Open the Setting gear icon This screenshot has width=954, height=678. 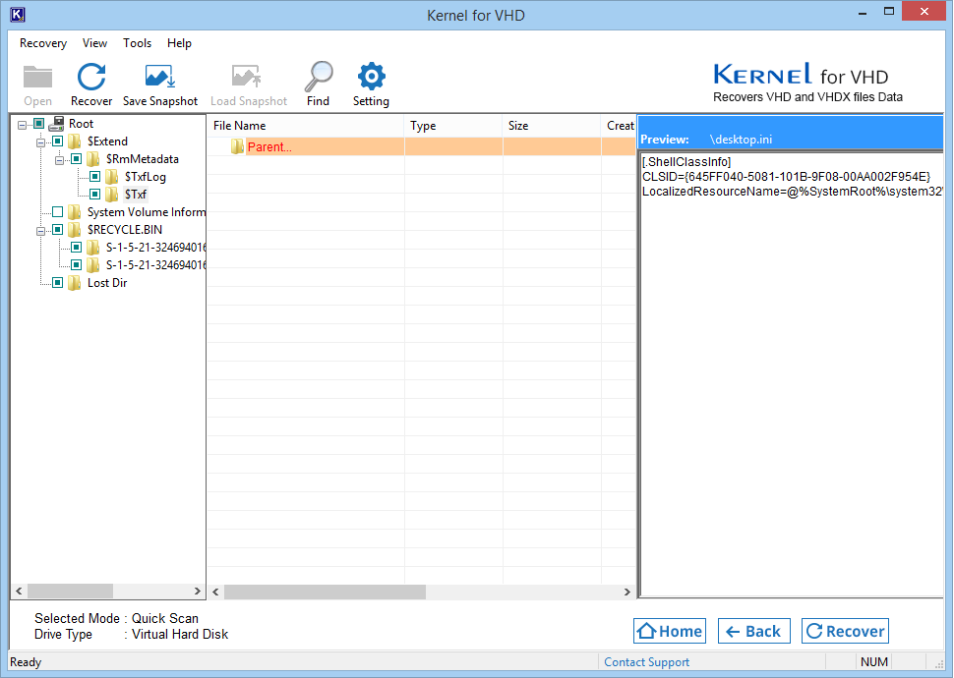coord(371,77)
